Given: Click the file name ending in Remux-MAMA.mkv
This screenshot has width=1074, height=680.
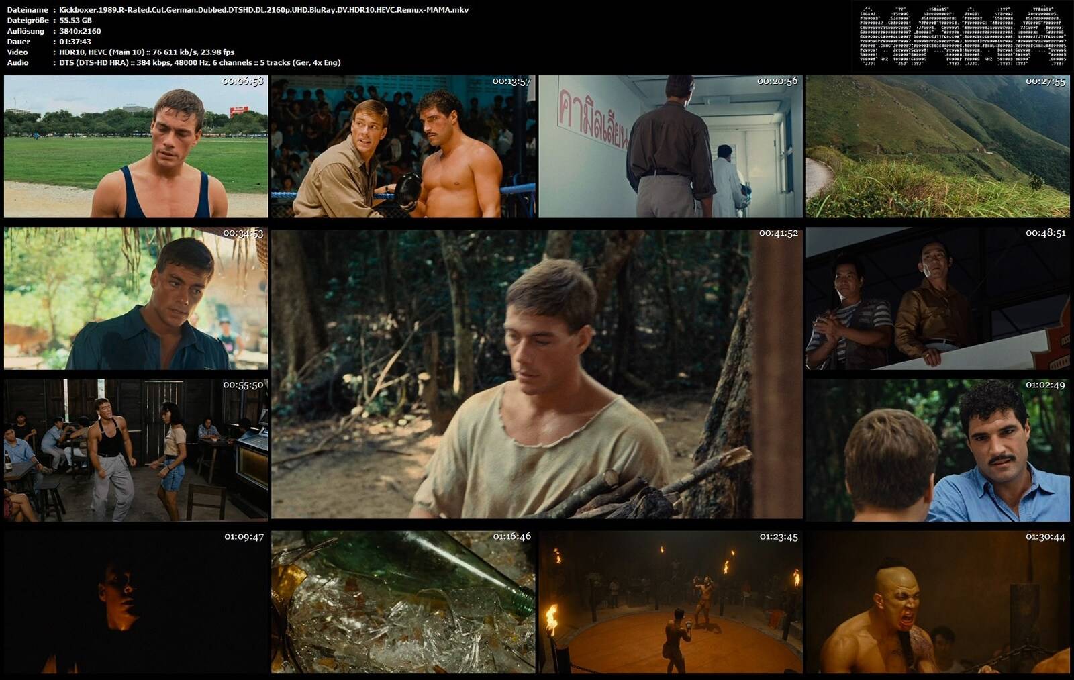Looking at the screenshot, I should [264, 10].
